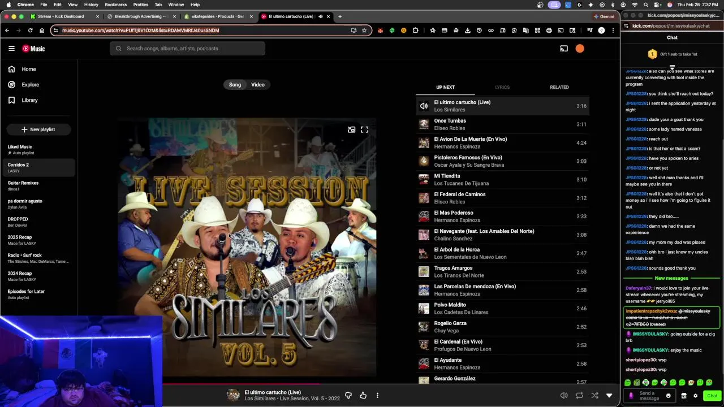Play Polvo Maldito from the queue
This screenshot has height=407, width=724.
point(502,308)
